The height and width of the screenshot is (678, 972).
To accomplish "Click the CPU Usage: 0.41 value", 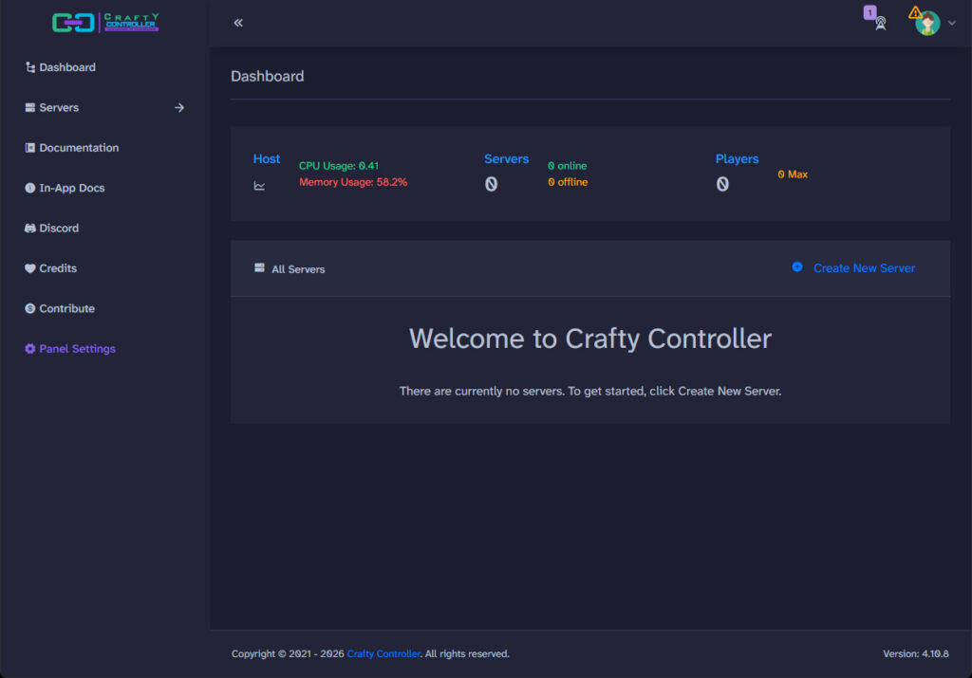I will point(339,166).
